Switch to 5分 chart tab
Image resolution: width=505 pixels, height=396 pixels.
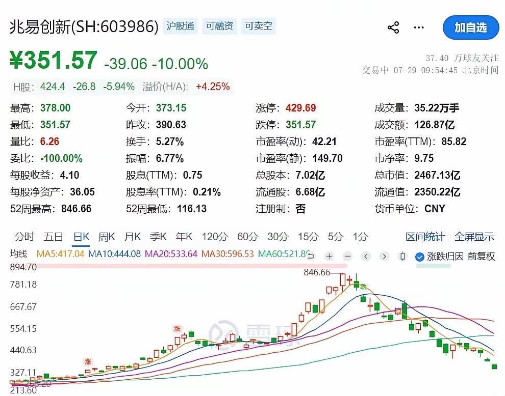tap(336, 237)
